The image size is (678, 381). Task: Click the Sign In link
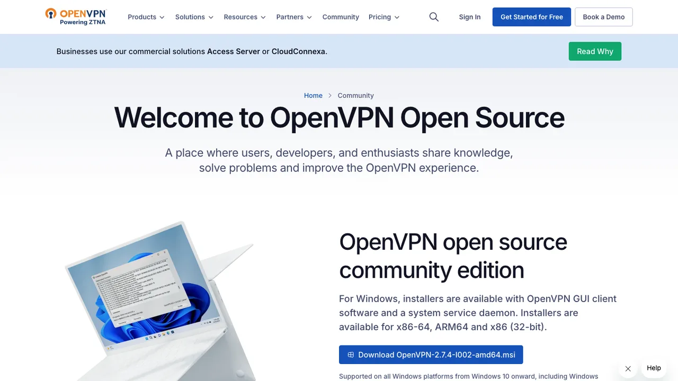[470, 17]
